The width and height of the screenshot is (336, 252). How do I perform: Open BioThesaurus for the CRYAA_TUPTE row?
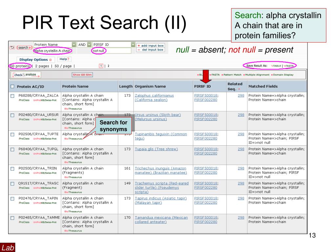pyautogui.click(x=73, y=139)
